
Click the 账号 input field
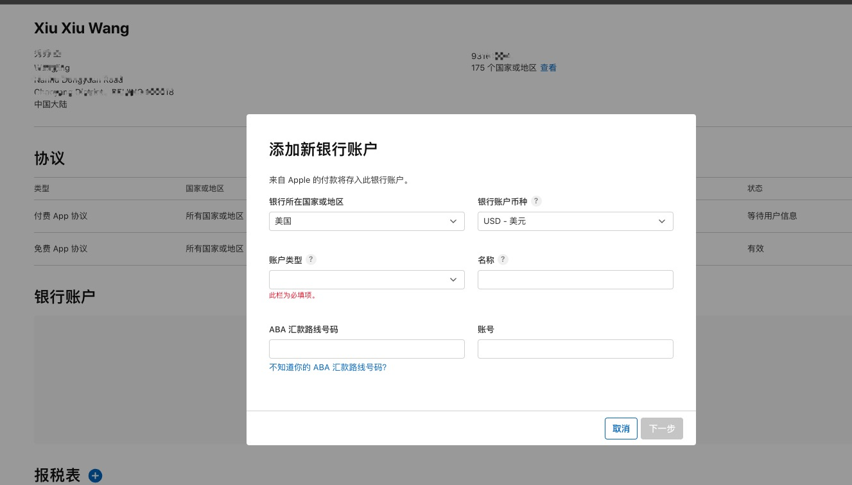pyautogui.click(x=575, y=349)
